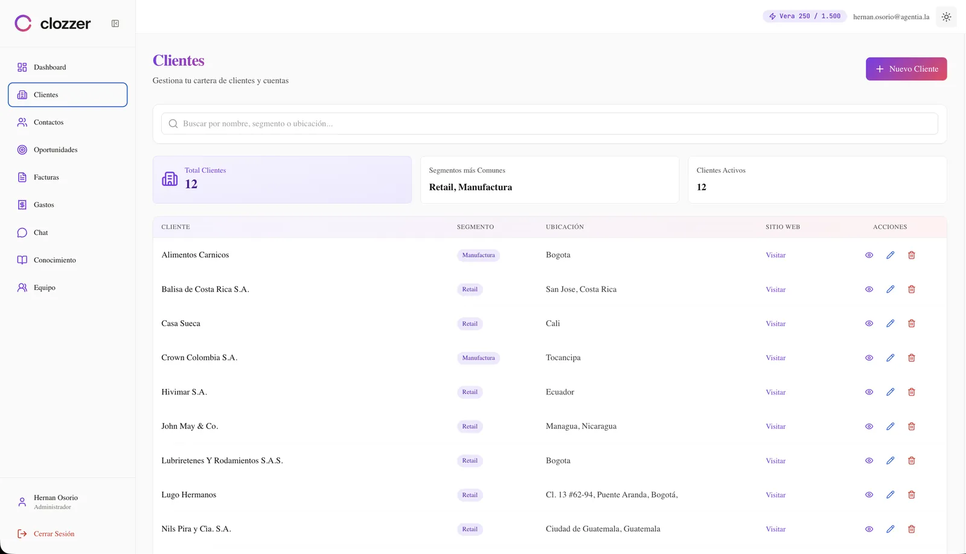Click the Vera 250 / 1.500 credits badge
This screenshot has width=966, height=554.
tap(804, 16)
